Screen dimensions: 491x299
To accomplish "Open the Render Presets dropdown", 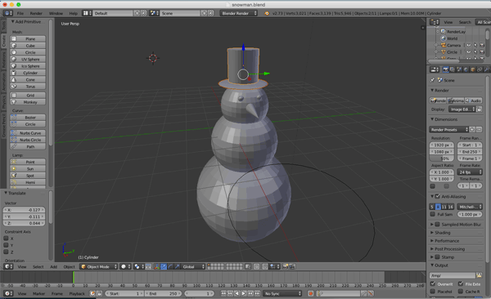I will click(x=448, y=129).
